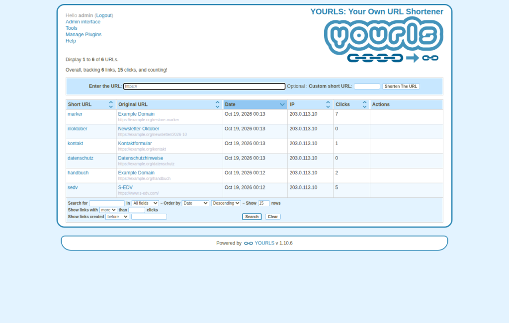Click the chain link icon in footer
This screenshot has width=509, height=323.
[x=249, y=243]
